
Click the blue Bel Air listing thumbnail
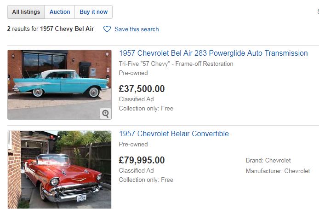coord(59,85)
